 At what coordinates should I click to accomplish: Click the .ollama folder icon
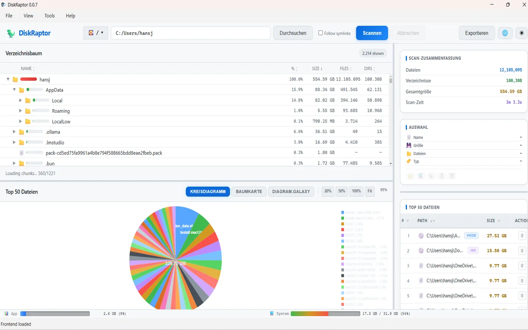[21, 132]
